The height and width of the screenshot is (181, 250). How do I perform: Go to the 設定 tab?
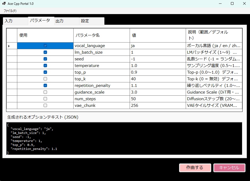click(92, 21)
